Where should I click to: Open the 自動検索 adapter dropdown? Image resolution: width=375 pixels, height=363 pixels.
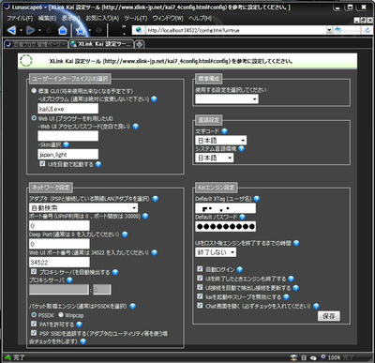[83, 207]
